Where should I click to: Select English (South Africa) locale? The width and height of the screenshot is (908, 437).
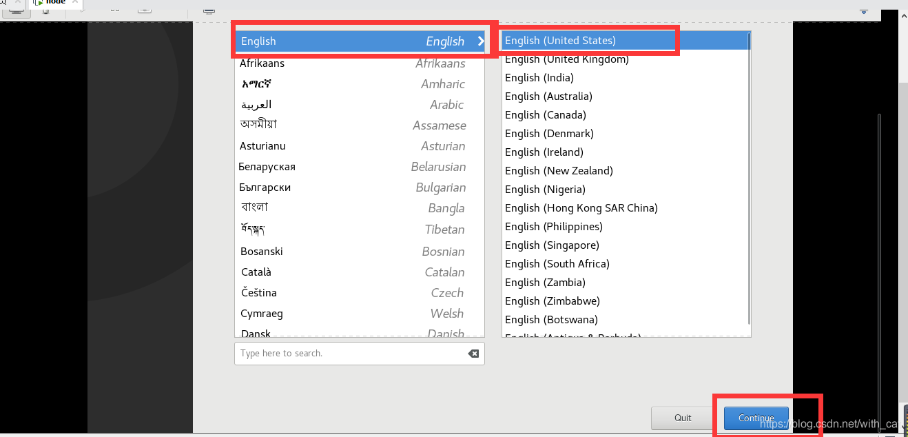click(625, 264)
